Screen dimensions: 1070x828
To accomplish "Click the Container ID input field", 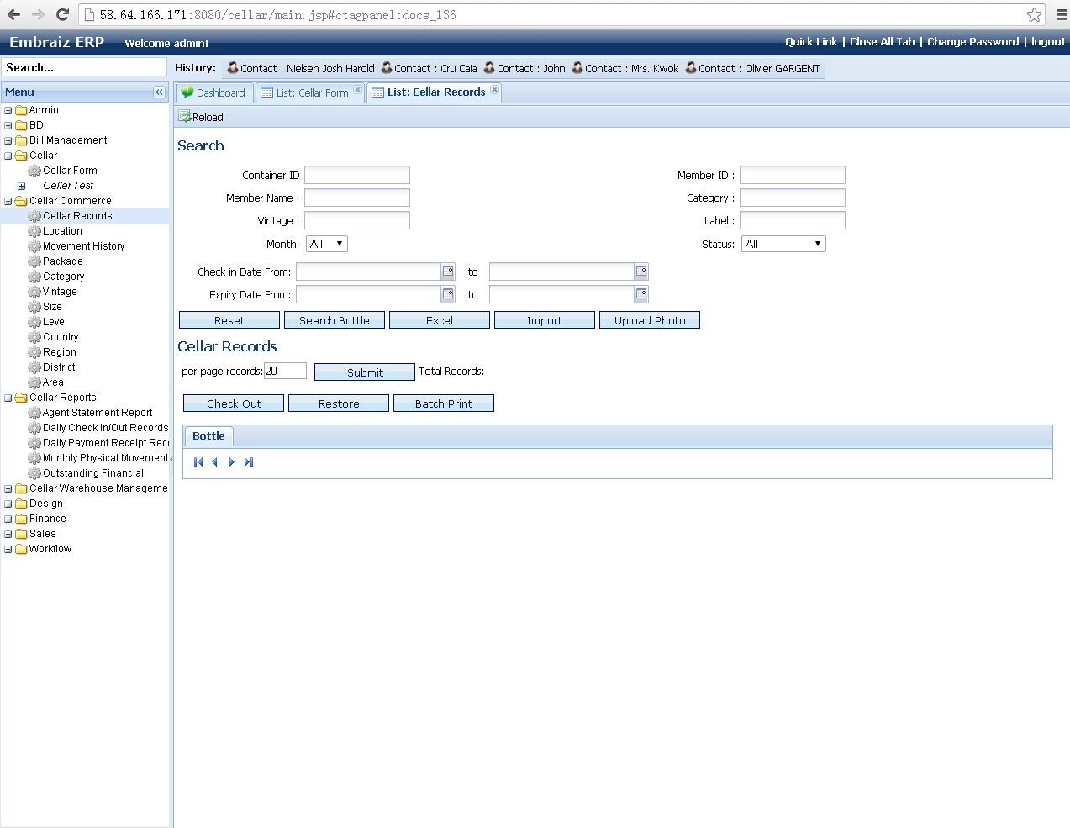I will [356, 175].
